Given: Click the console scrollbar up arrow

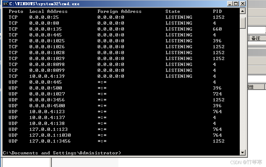Looking at the screenshot, I should pos(243,11).
